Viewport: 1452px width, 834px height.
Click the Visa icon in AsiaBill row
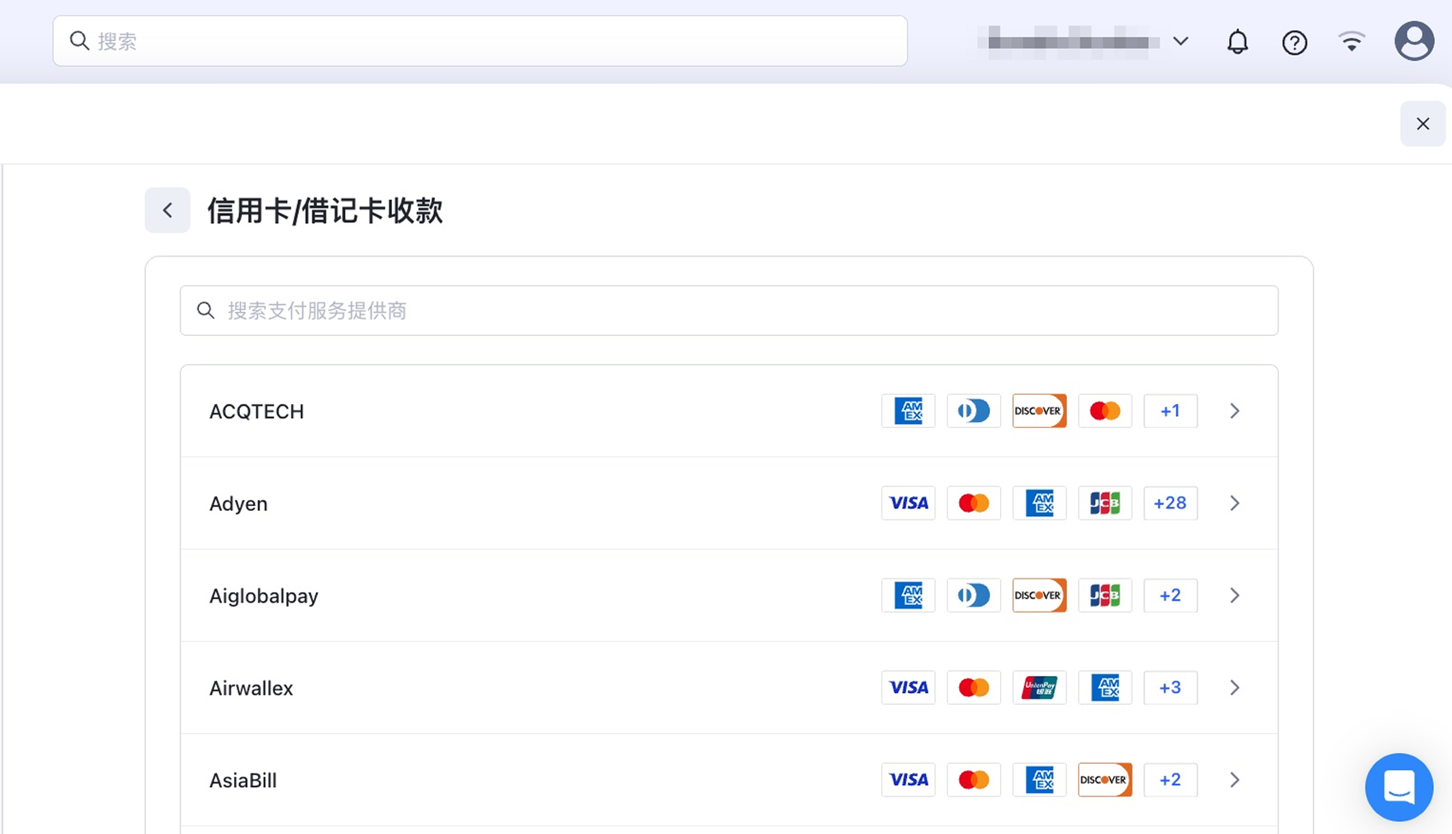(x=908, y=780)
